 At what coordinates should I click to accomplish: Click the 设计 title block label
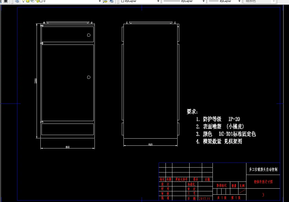click(165, 184)
